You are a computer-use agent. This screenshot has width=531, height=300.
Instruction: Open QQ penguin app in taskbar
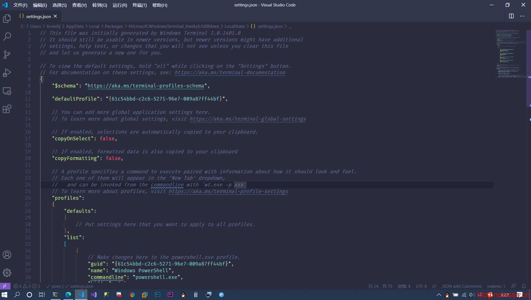(183, 295)
